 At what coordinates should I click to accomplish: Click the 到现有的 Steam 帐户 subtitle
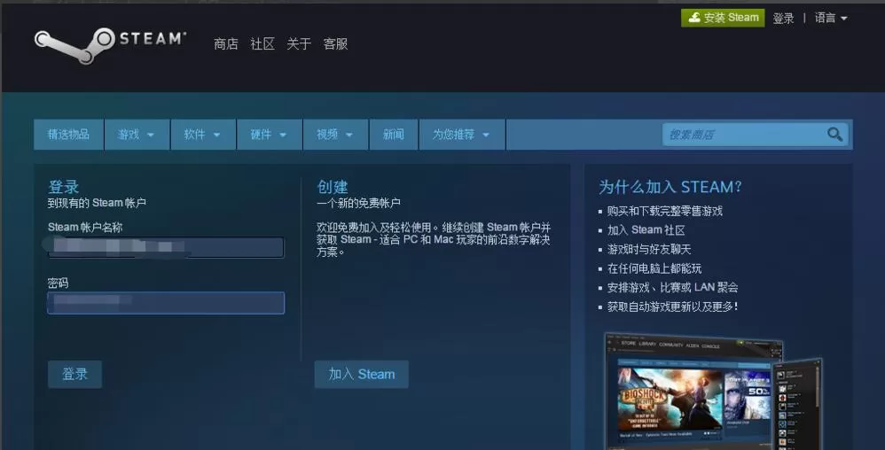point(97,203)
